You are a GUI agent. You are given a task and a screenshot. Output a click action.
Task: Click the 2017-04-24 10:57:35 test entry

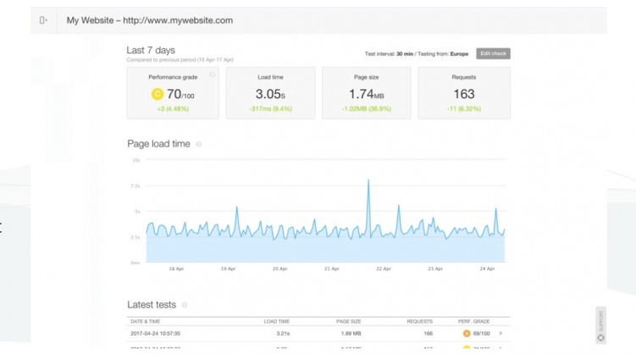[158, 334]
